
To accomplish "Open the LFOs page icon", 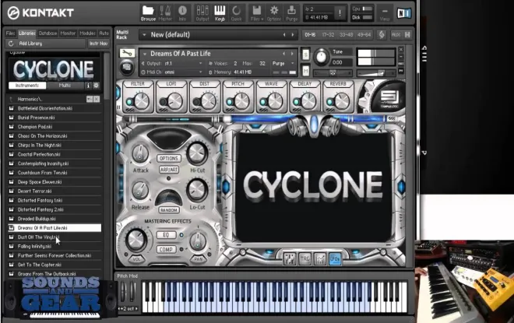I will click(x=335, y=259).
